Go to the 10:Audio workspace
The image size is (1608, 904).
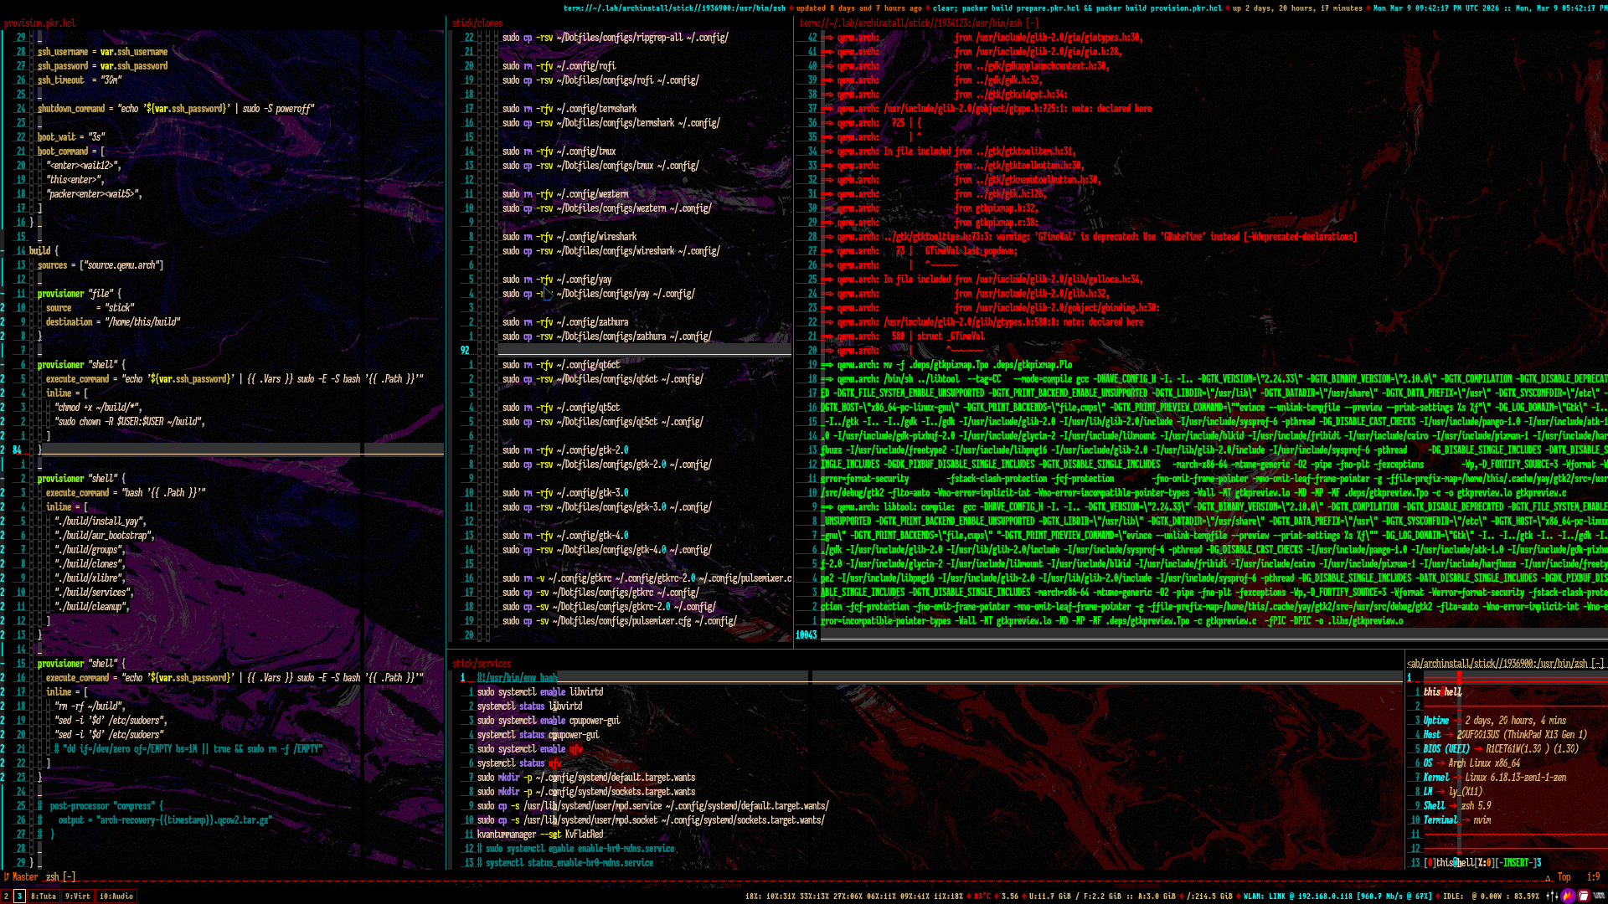pos(116,896)
